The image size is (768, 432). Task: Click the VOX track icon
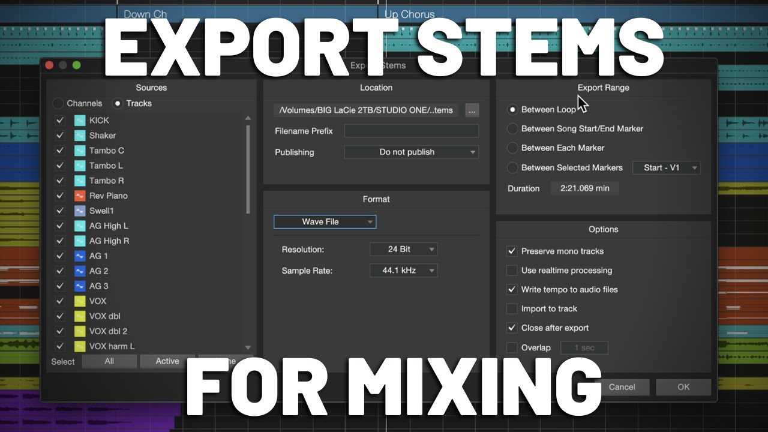click(80, 301)
